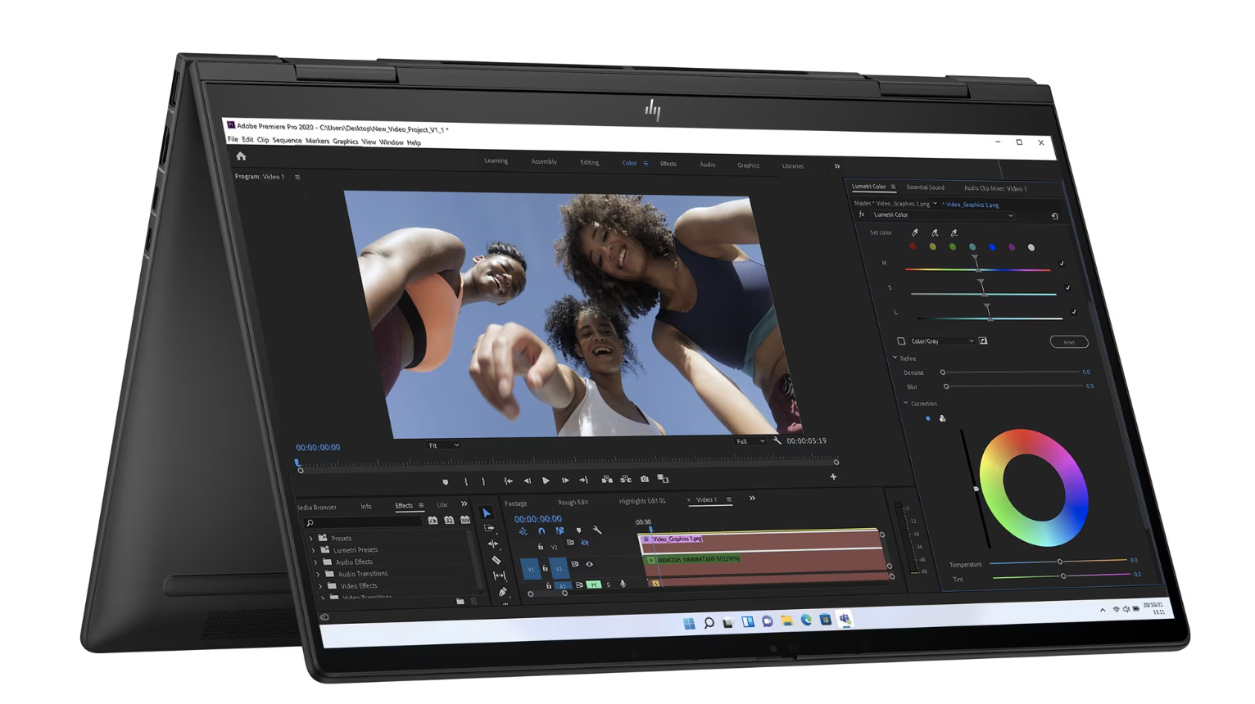Mute audio track A1 with M button
This screenshot has height=704, width=1255.
click(594, 584)
